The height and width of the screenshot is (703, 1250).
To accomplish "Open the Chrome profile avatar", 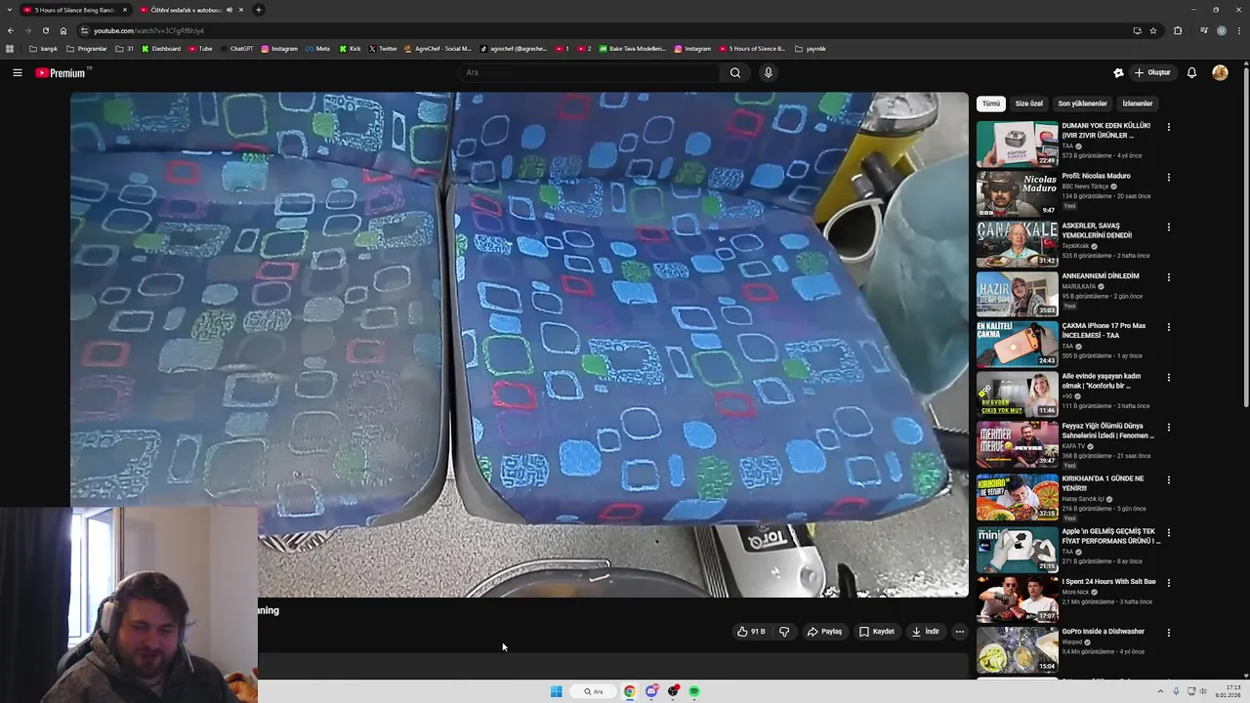I will [x=1221, y=30].
